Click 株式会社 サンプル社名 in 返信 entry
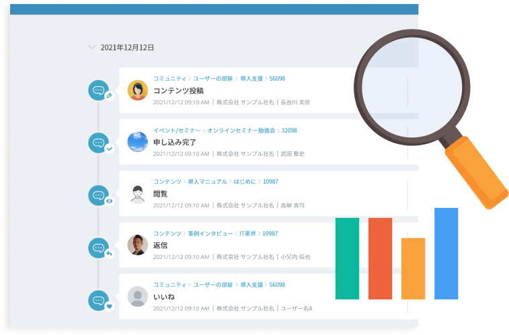Viewport: 509px width, 335px height. coord(245,257)
